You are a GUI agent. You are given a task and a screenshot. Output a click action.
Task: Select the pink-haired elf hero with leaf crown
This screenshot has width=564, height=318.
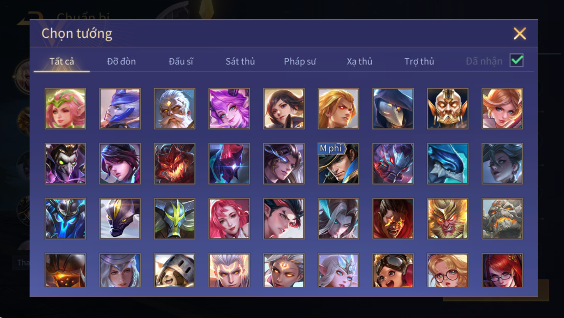click(x=65, y=108)
